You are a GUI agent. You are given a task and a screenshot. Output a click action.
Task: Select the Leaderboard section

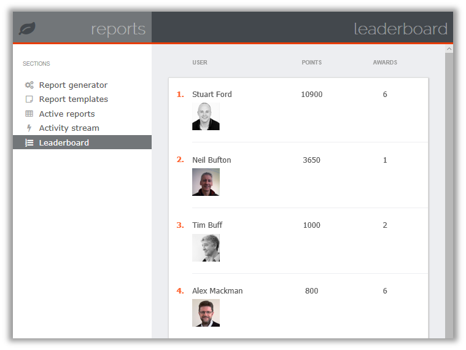[x=82, y=142]
